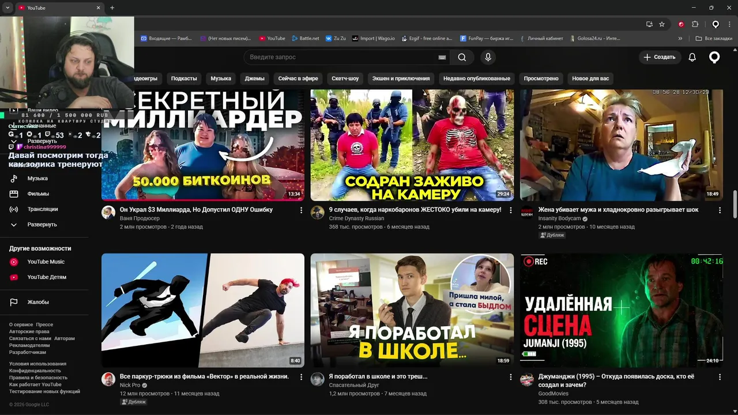Open Все закладки folder
Viewport: 738px width, 415px height.
click(714, 39)
